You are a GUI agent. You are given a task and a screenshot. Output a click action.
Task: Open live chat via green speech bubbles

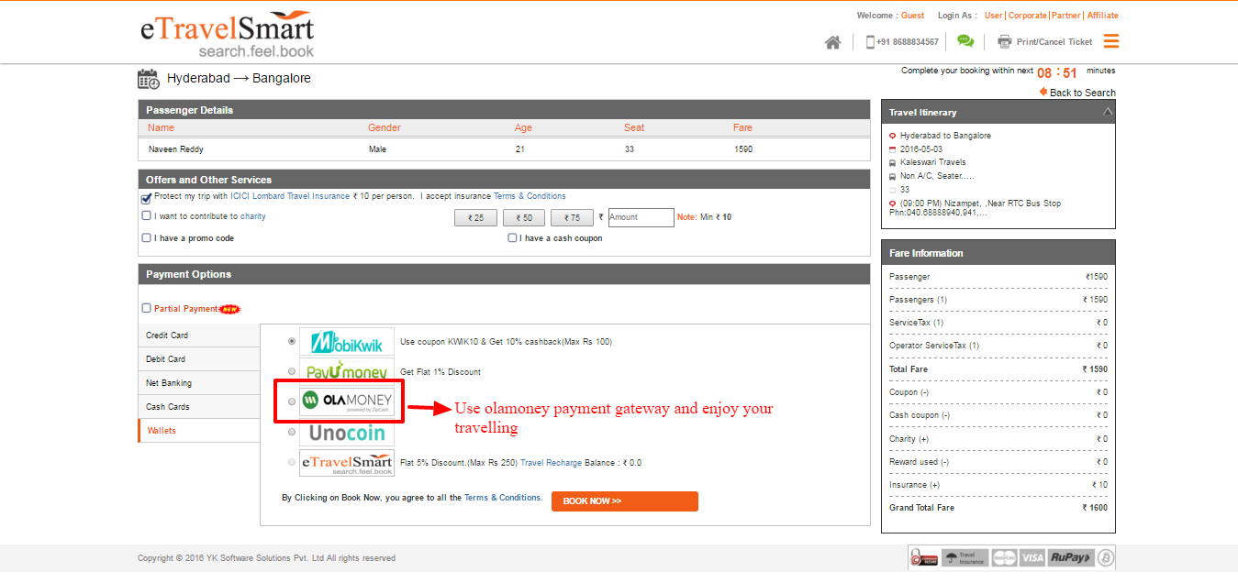(x=965, y=41)
